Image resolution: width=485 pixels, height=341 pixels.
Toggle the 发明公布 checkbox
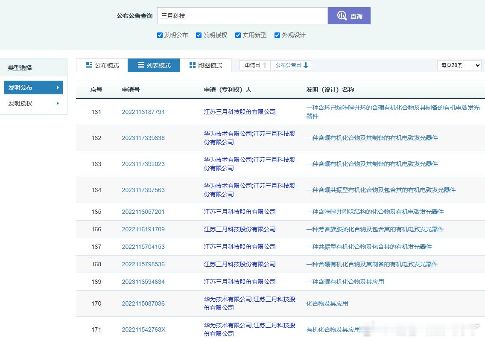160,35
